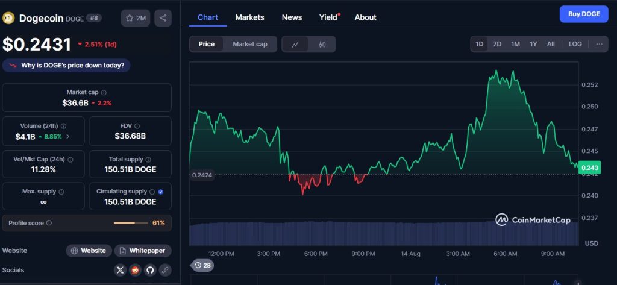Open the GitHub social link

(x=149, y=270)
